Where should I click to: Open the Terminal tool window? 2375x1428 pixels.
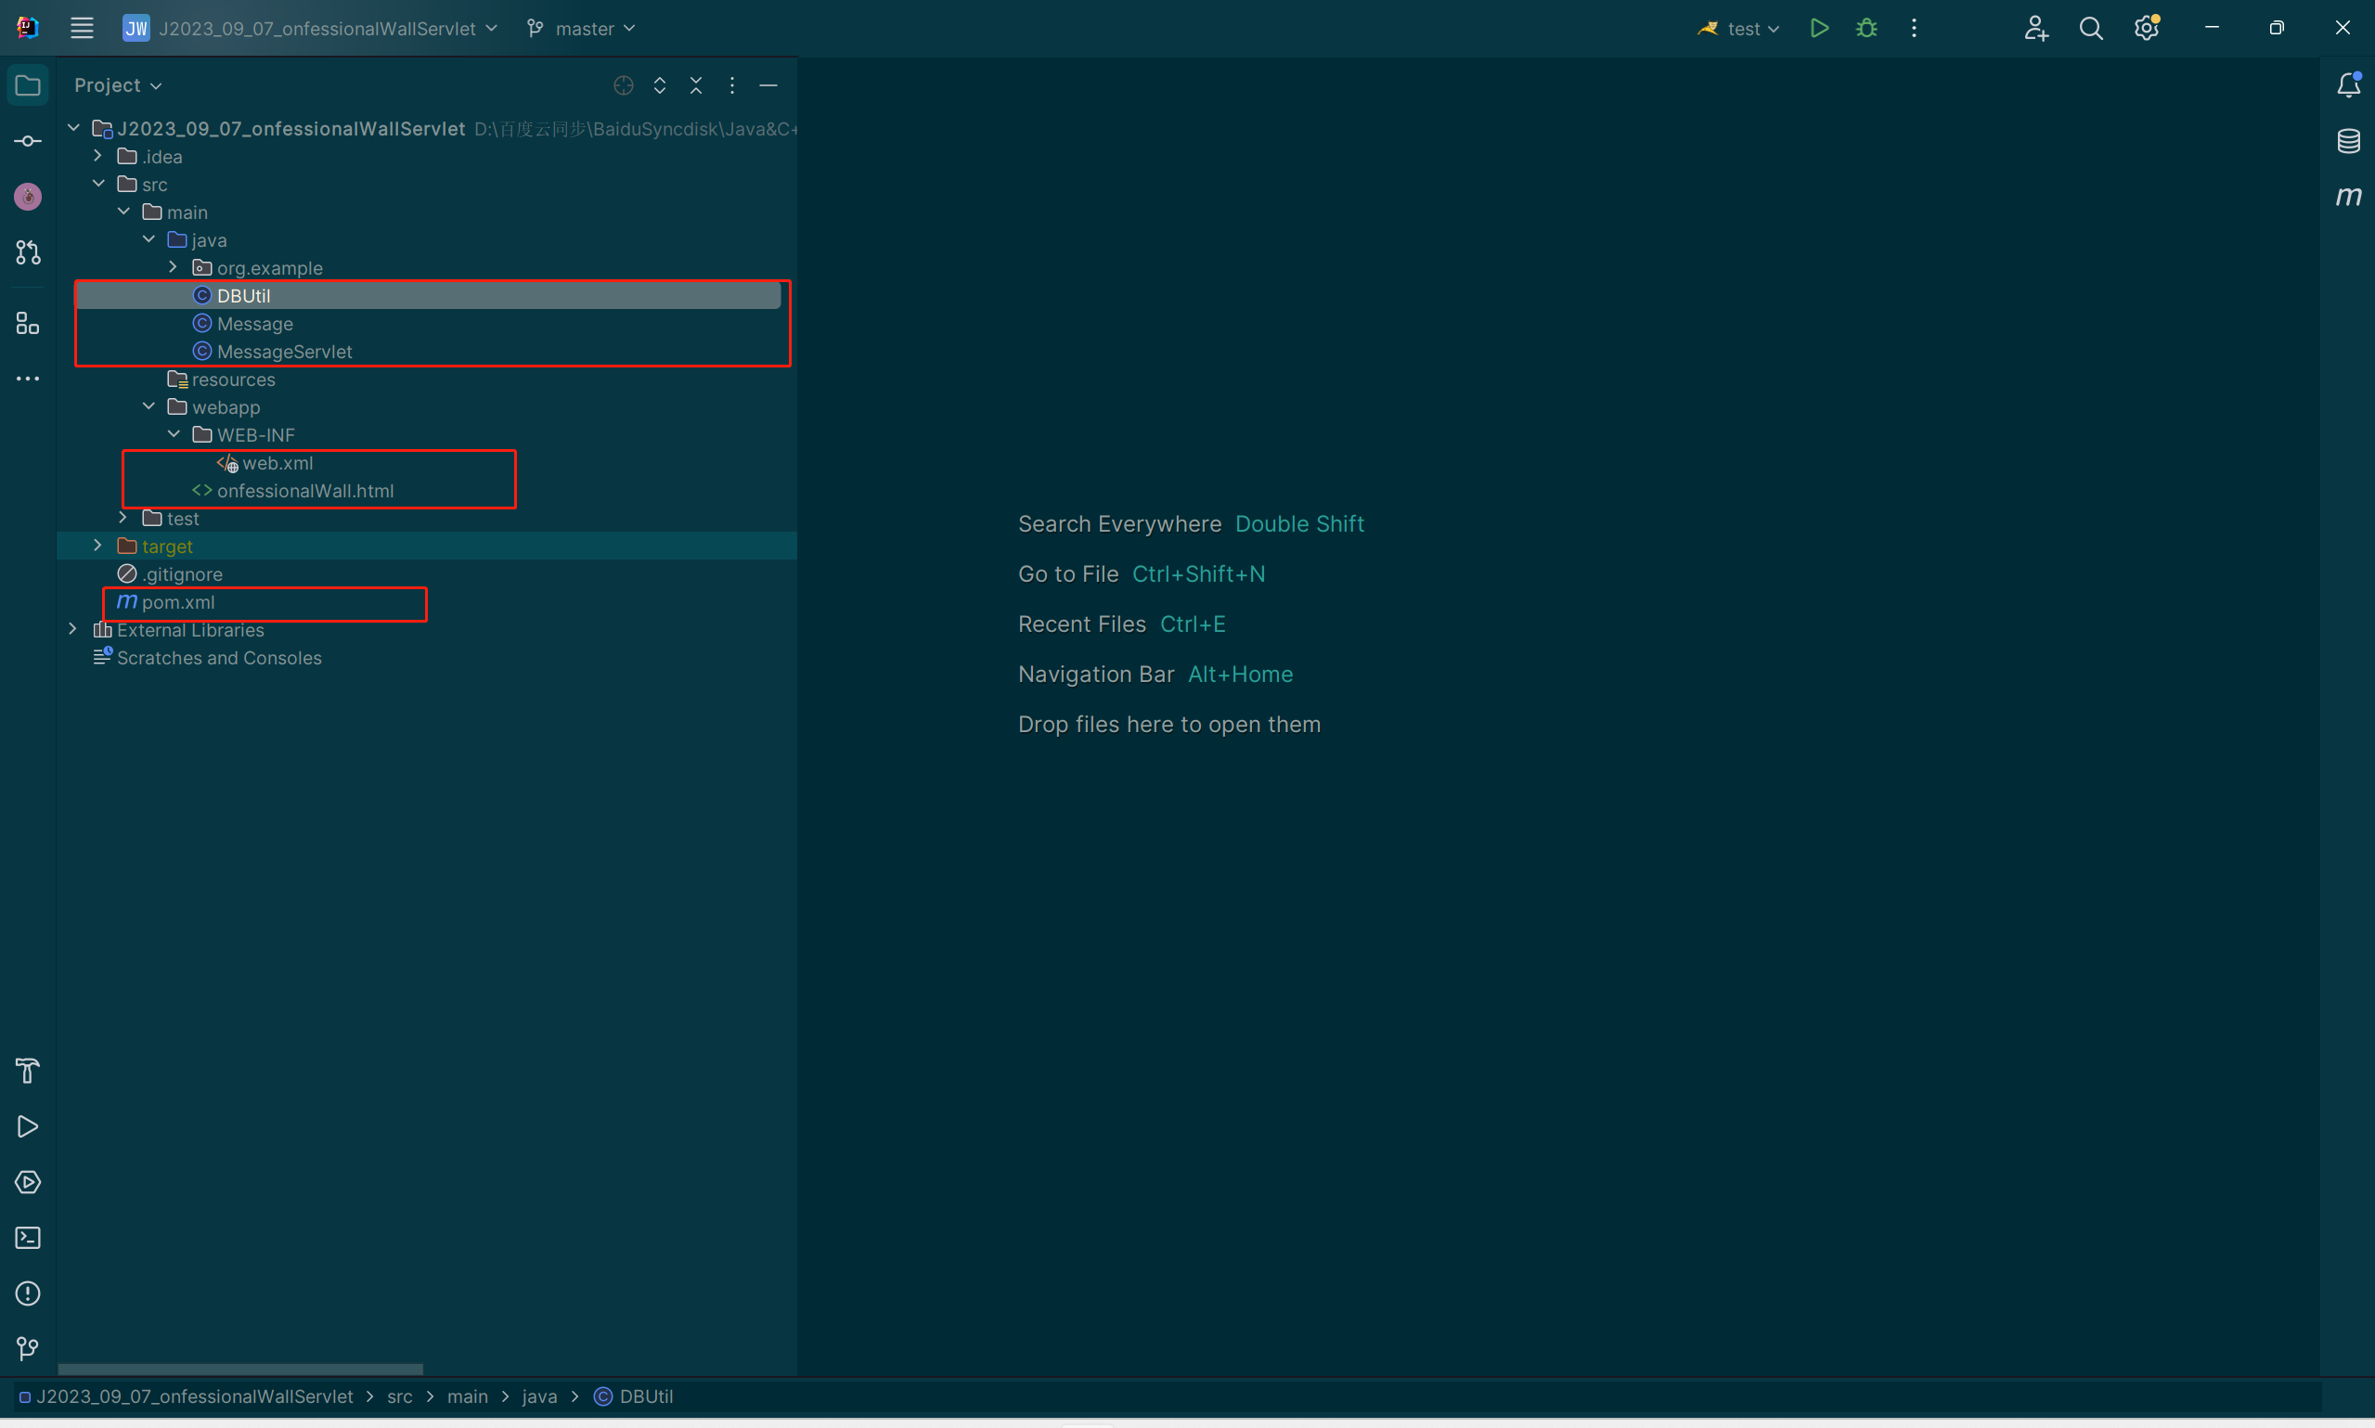pos(28,1239)
